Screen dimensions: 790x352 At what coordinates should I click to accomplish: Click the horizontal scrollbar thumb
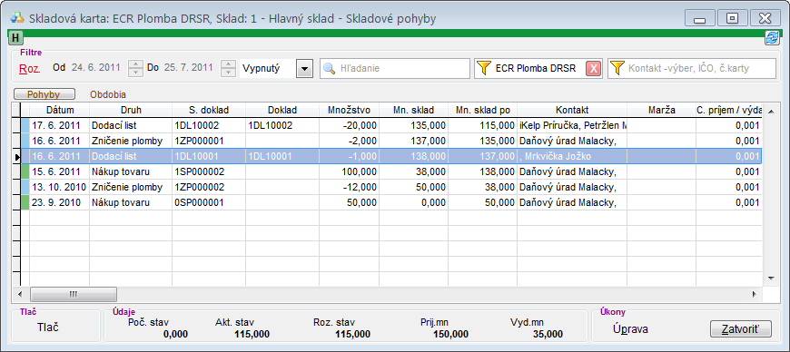74,294
